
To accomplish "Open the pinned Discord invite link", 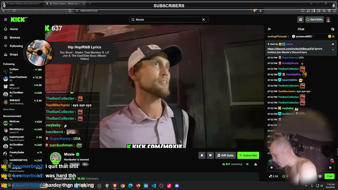I will click(x=291, y=49).
